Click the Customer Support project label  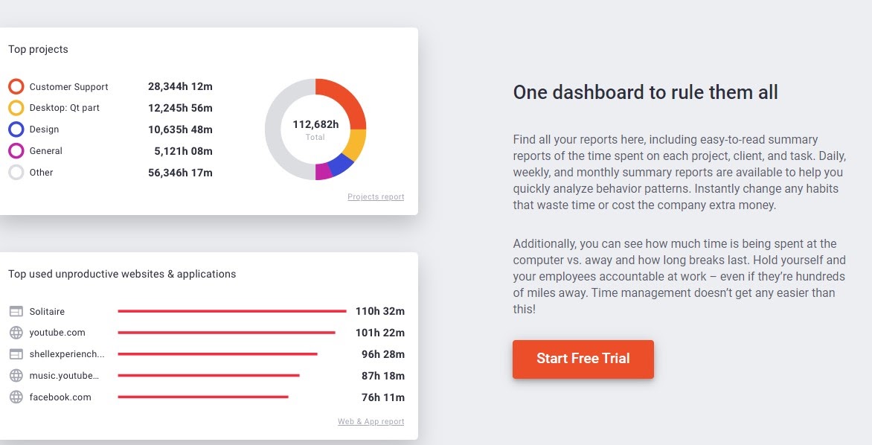(x=68, y=87)
